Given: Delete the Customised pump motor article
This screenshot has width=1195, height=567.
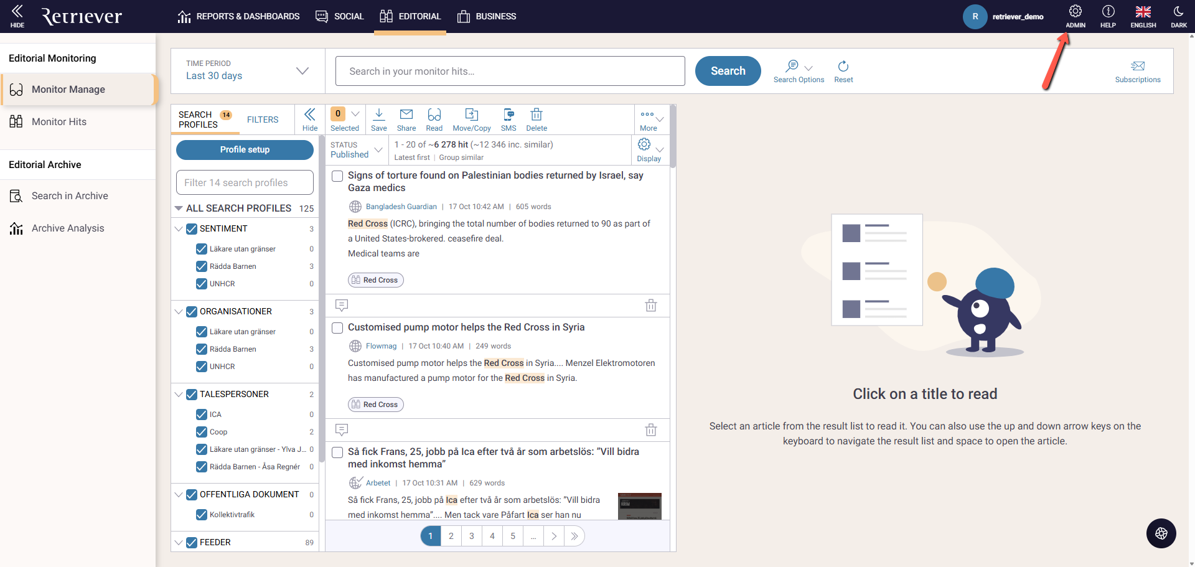Looking at the screenshot, I should (651, 429).
